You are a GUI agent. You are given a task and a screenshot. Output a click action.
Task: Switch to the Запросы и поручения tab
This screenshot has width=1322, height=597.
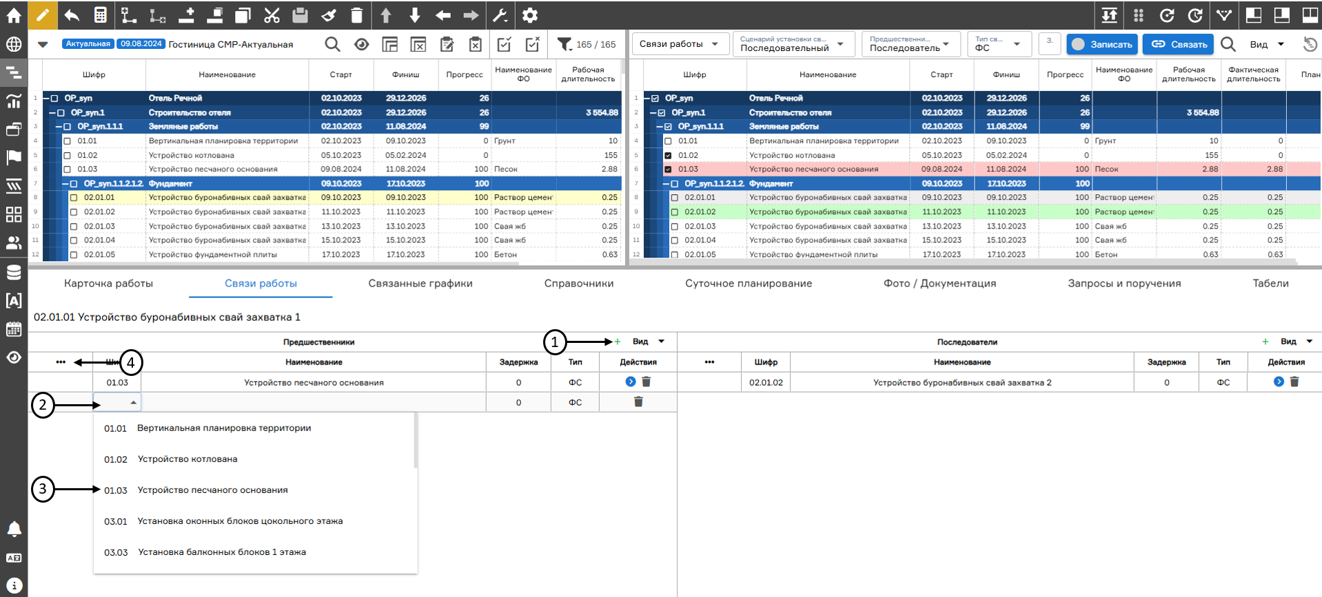coord(1124,283)
